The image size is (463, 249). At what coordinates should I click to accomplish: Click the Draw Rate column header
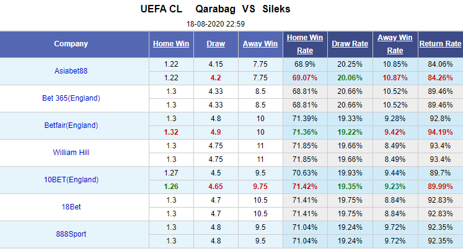[350, 44]
